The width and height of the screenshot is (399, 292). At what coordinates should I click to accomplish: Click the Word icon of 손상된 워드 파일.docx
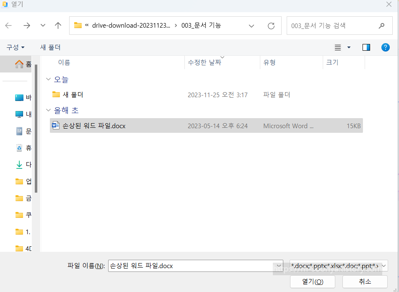click(55, 125)
